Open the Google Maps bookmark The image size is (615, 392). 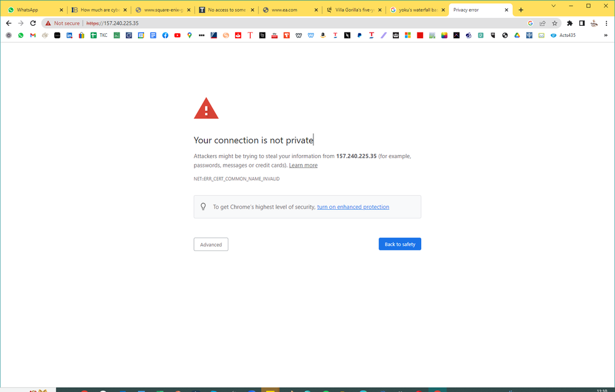pos(189,35)
